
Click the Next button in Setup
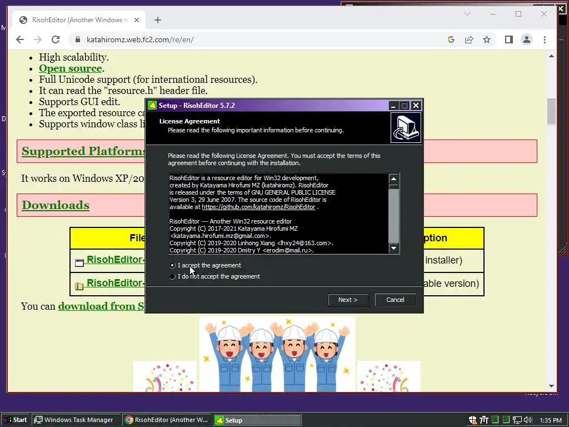click(348, 300)
